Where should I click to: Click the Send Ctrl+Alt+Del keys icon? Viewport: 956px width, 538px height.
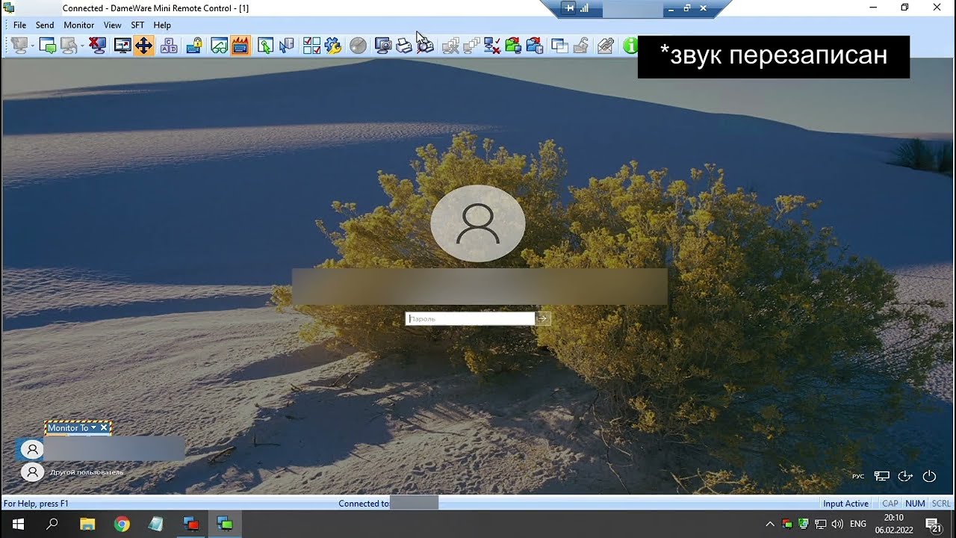coord(169,46)
